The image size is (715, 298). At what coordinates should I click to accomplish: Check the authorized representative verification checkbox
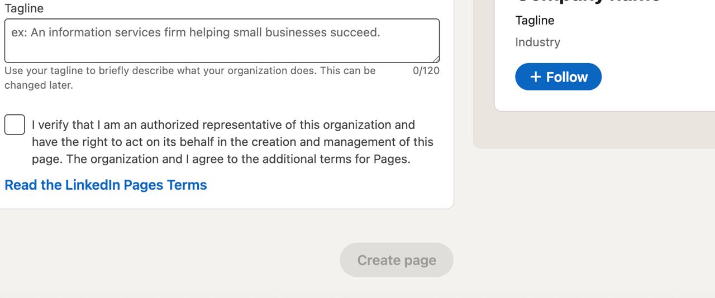coord(15,124)
